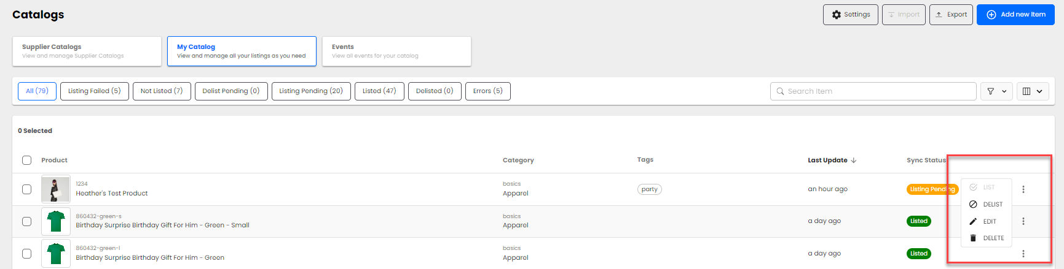Screen dimensions: 1064x269
Task: Click the green t-shirt thumbnail in the second row
Action: [x=56, y=221]
